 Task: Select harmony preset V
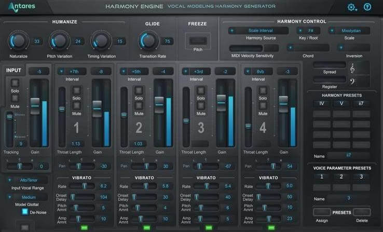(x=341, y=104)
